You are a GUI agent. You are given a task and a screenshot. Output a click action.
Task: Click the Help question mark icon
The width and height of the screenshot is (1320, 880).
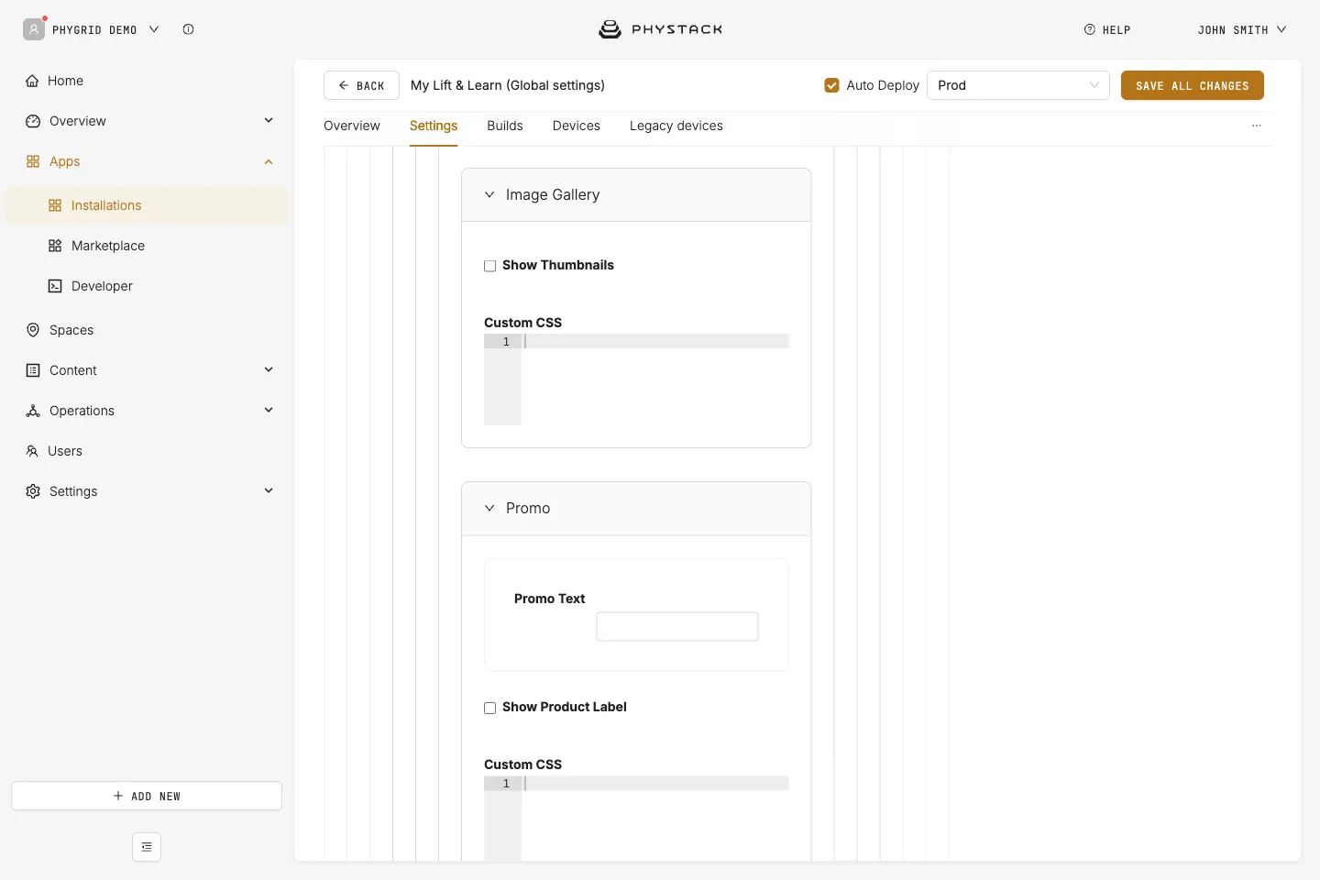[1090, 29]
